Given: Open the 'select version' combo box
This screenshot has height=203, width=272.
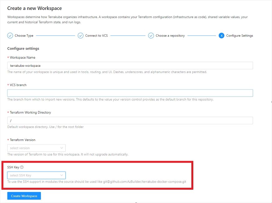Looking at the screenshot, I should click(x=34, y=148).
